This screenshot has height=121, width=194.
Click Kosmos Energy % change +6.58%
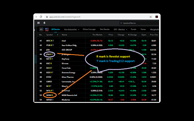pos(133,73)
